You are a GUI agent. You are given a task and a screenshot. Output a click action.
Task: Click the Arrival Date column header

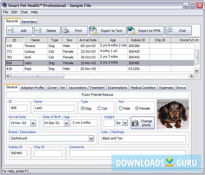pyautogui.click(x=88, y=40)
